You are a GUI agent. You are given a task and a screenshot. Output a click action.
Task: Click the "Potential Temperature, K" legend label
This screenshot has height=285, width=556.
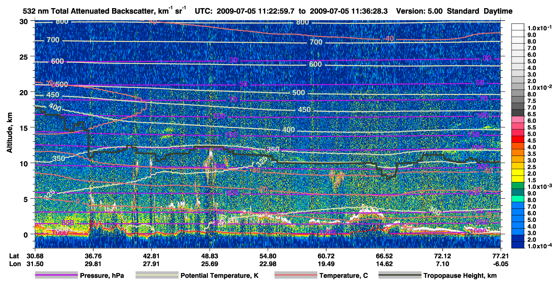[219, 276]
